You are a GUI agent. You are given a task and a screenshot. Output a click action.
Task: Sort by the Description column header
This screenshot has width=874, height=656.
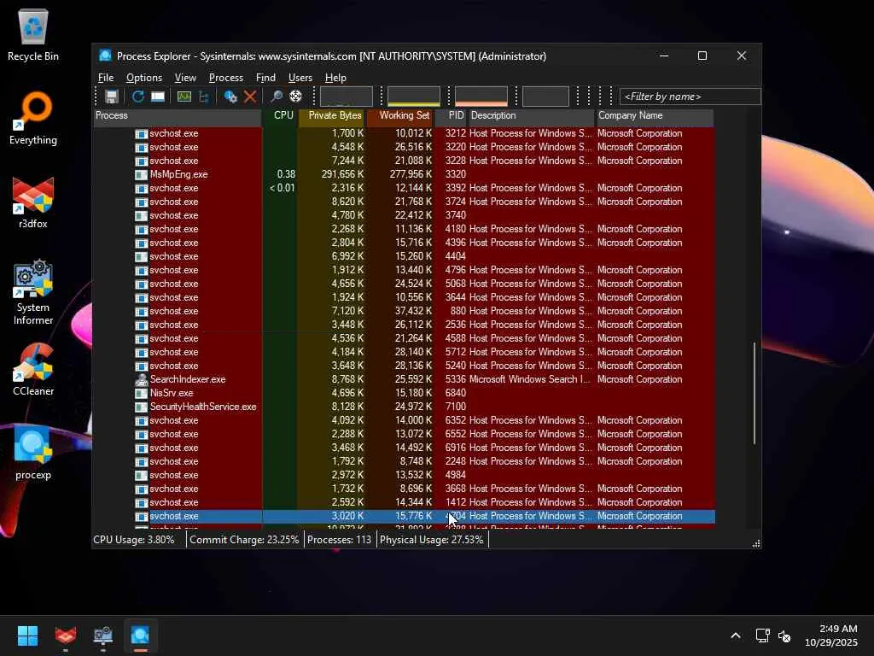(531, 115)
